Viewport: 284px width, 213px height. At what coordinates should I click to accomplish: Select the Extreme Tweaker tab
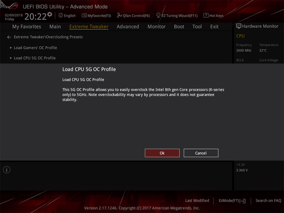tap(89, 27)
